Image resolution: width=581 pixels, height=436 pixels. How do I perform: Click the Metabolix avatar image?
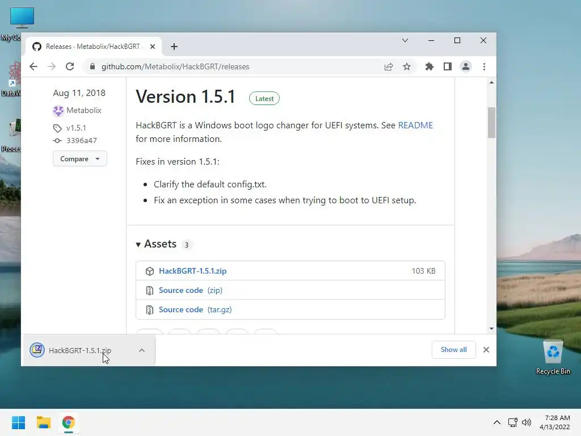click(58, 111)
